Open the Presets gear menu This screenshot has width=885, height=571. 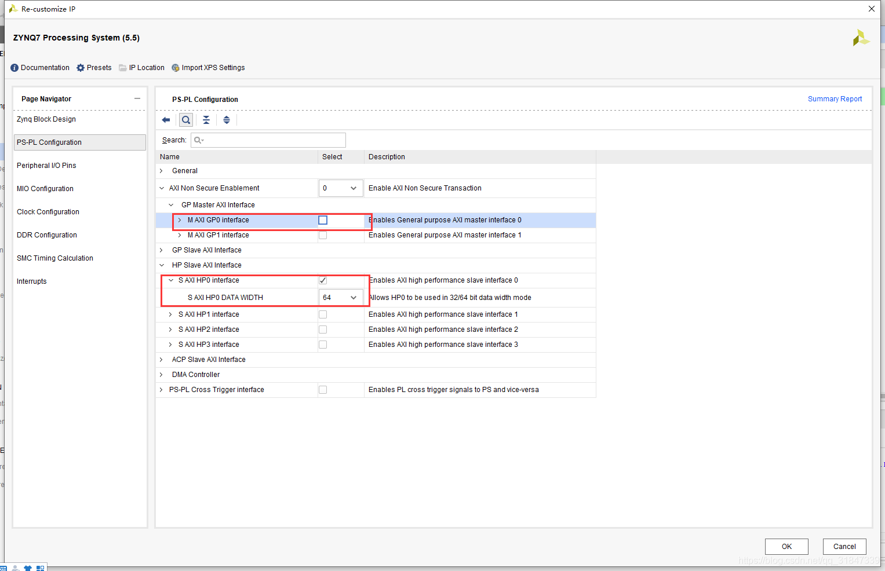94,68
